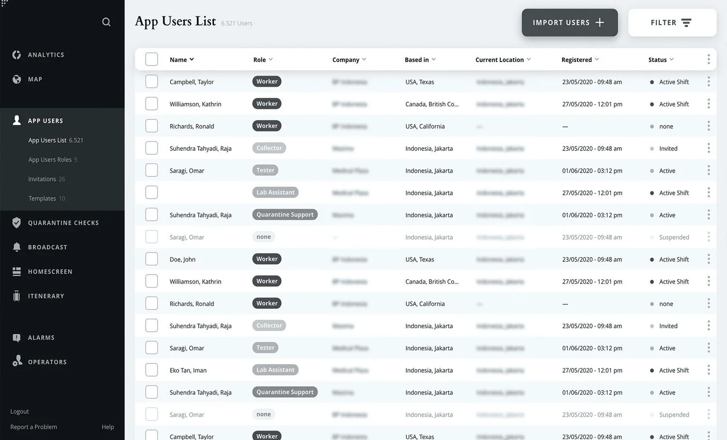Click the Analytics pie chart icon

click(x=16, y=55)
